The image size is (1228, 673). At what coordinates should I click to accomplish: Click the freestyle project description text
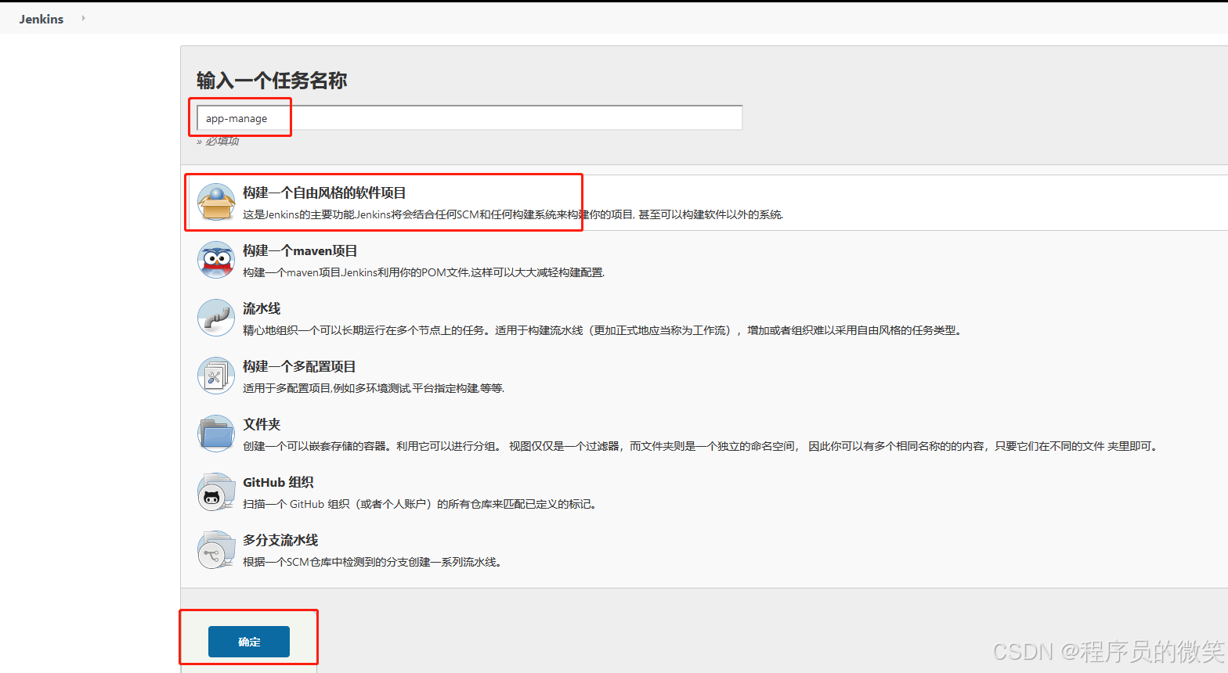513,214
